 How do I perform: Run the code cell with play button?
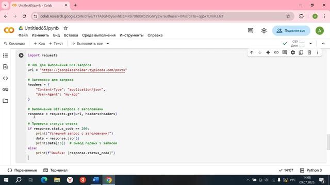(21, 55)
